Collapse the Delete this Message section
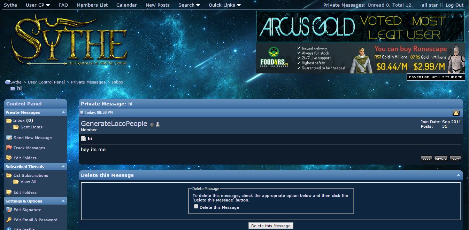 click(458, 175)
